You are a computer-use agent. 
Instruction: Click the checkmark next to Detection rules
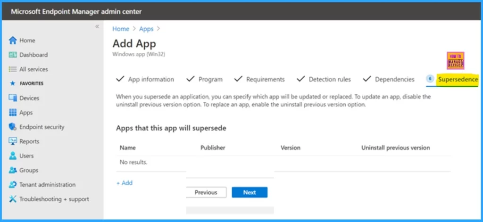pyautogui.click(x=300, y=79)
